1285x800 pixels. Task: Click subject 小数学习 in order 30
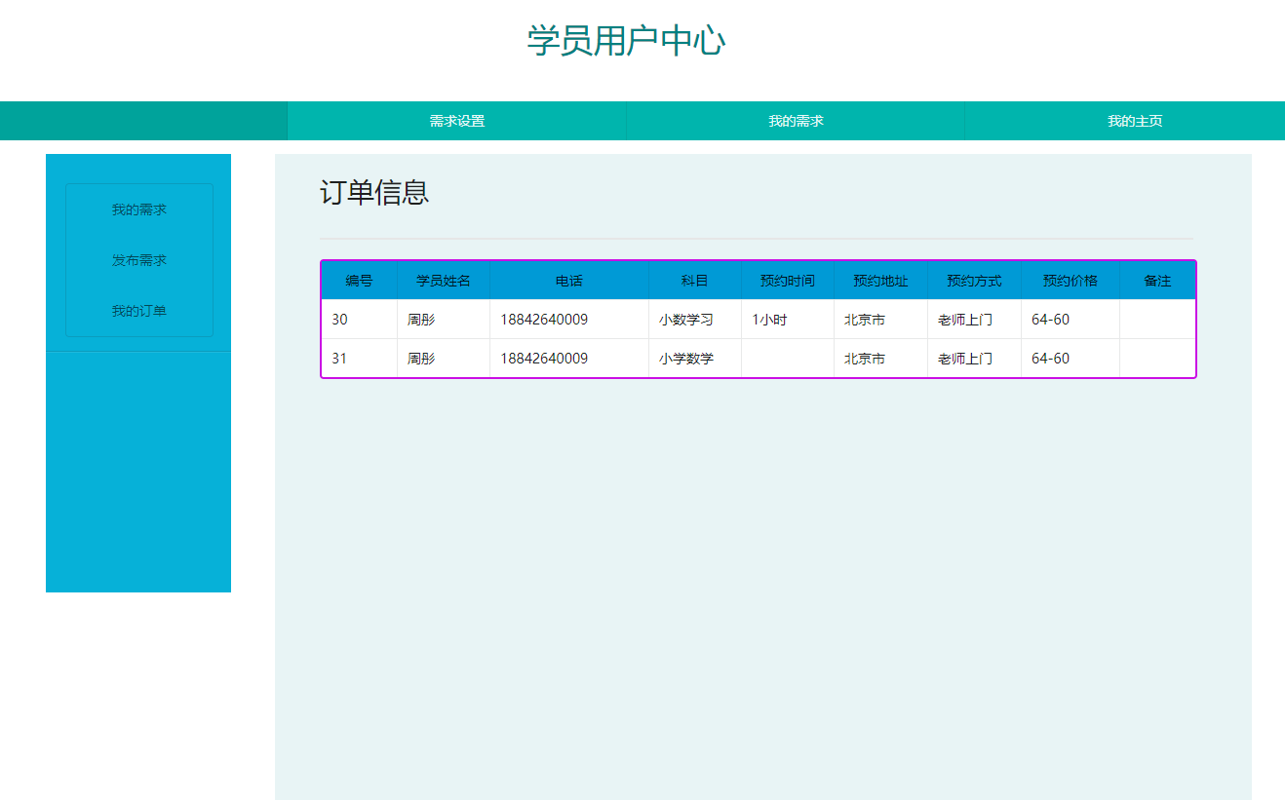pyautogui.click(x=685, y=319)
